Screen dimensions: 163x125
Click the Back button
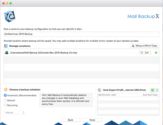tap(71, 120)
